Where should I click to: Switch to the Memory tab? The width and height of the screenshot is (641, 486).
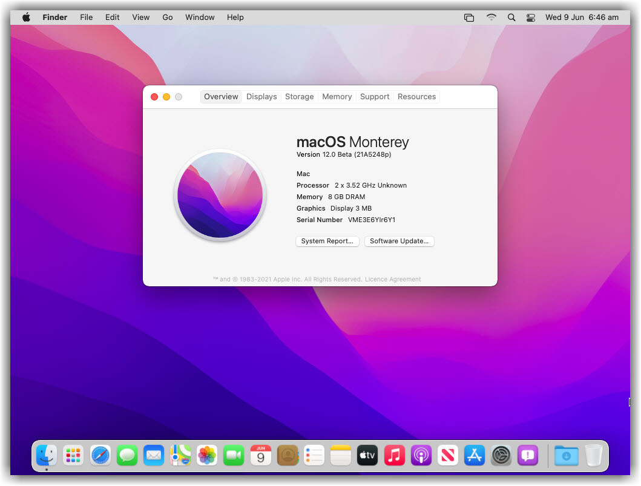pyautogui.click(x=337, y=96)
